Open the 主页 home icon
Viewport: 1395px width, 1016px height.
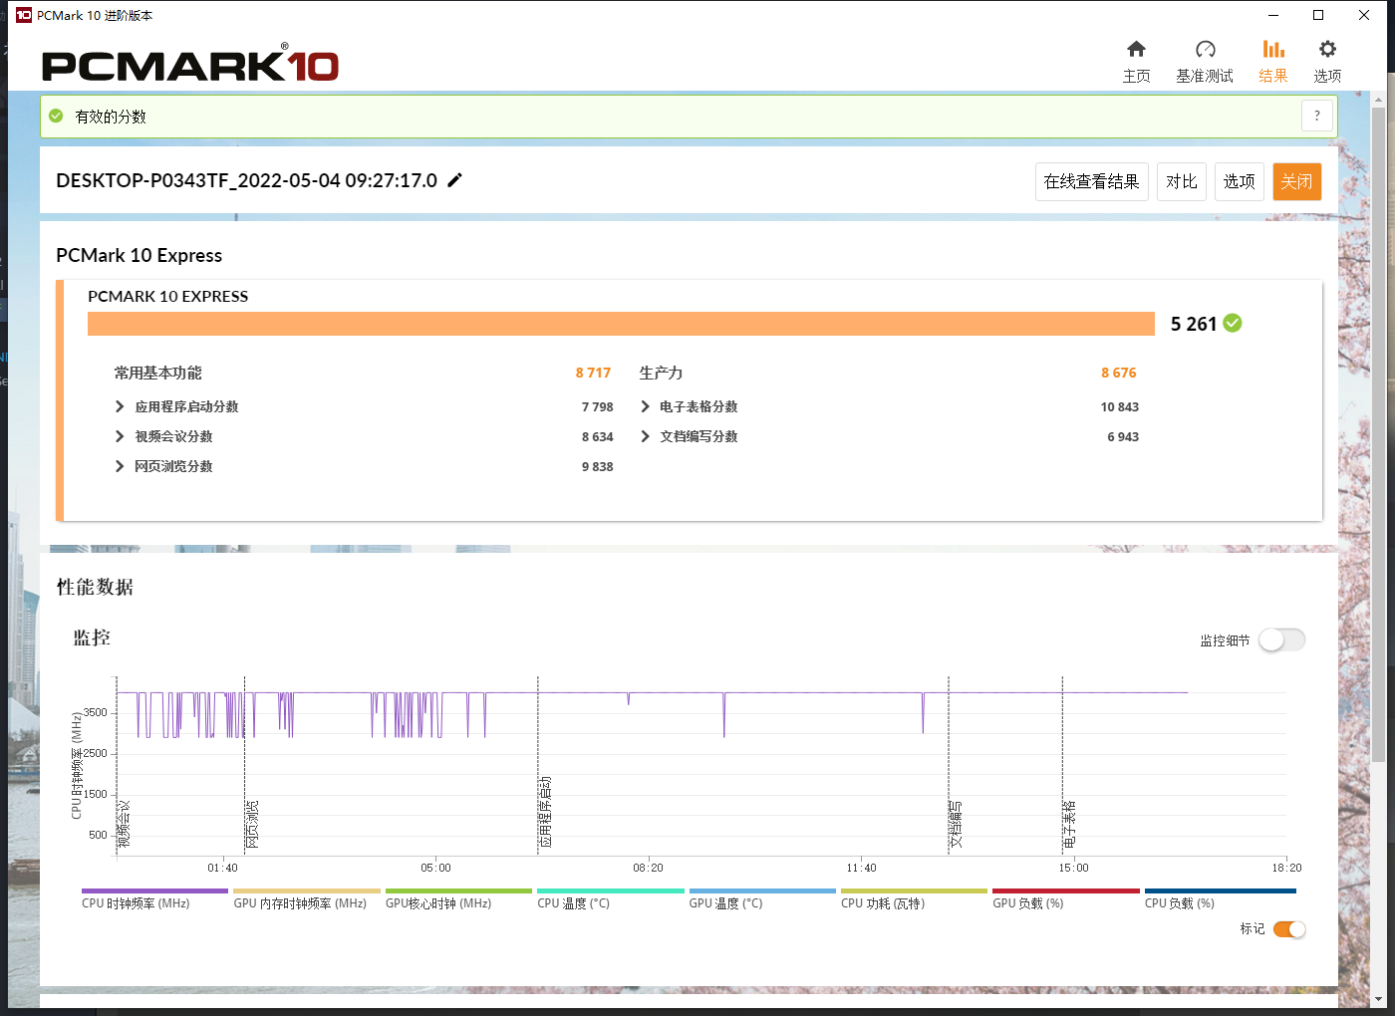[x=1136, y=49]
